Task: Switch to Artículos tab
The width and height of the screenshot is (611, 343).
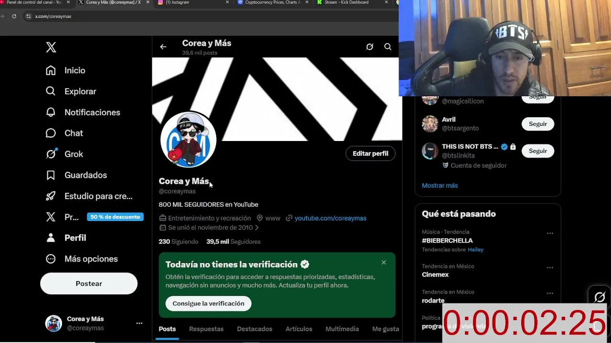Action: tap(299, 329)
